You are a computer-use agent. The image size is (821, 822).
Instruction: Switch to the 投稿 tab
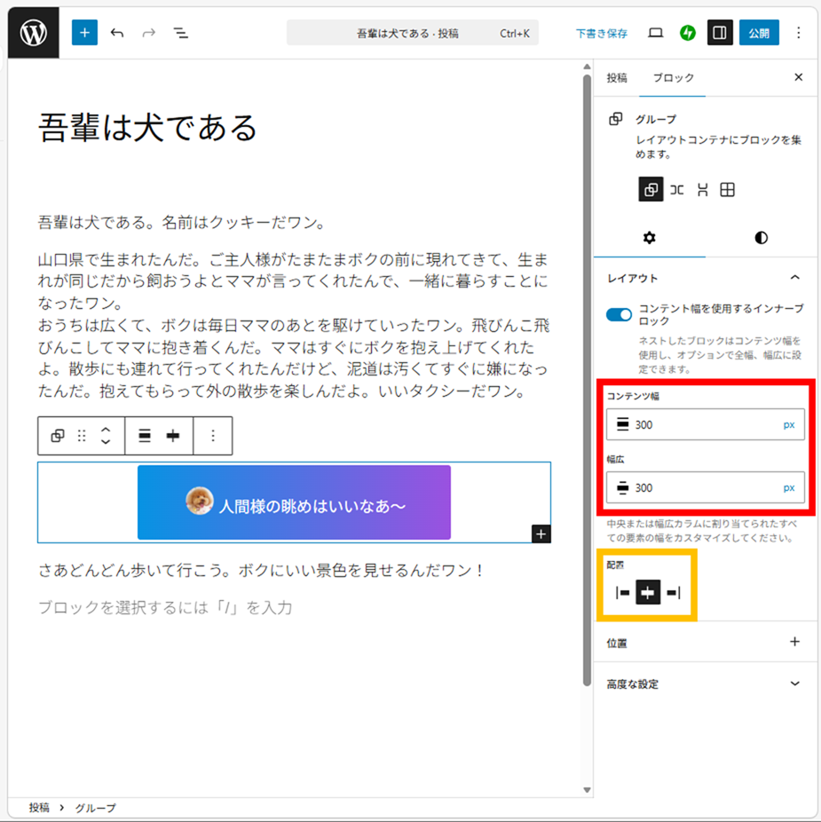coord(617,78)
